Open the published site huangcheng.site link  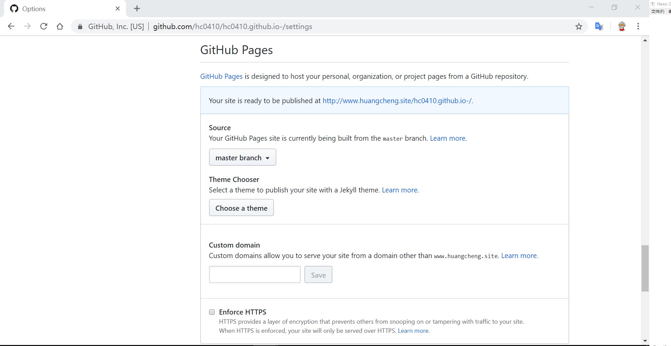pyautogui.click(x=397, y=101)
